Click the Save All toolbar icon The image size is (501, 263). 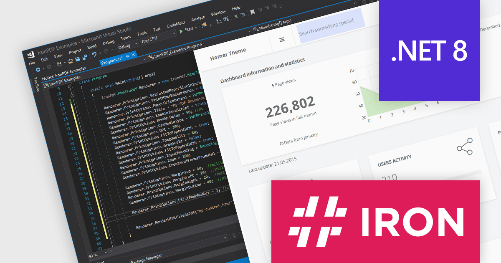[x=85, y=56]
